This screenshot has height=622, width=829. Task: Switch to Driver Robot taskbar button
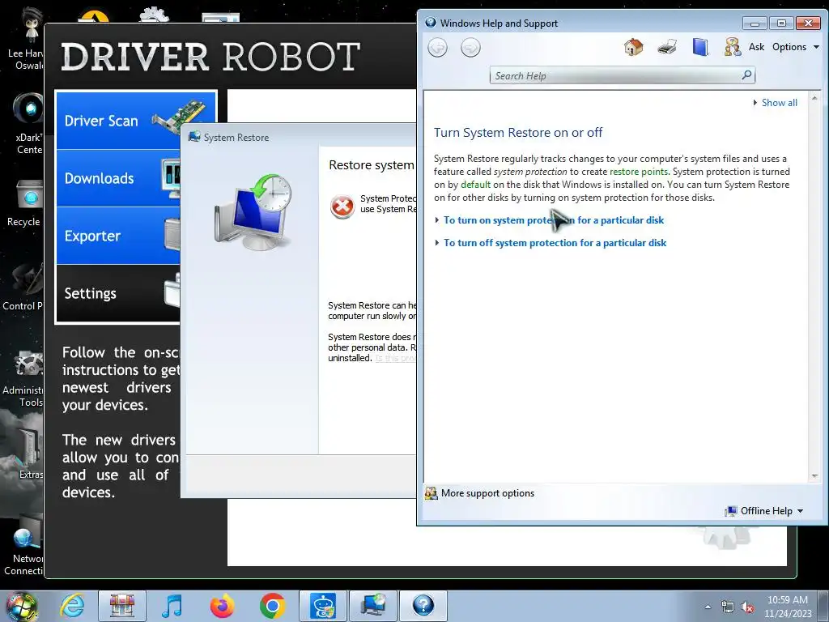(323, 606)
